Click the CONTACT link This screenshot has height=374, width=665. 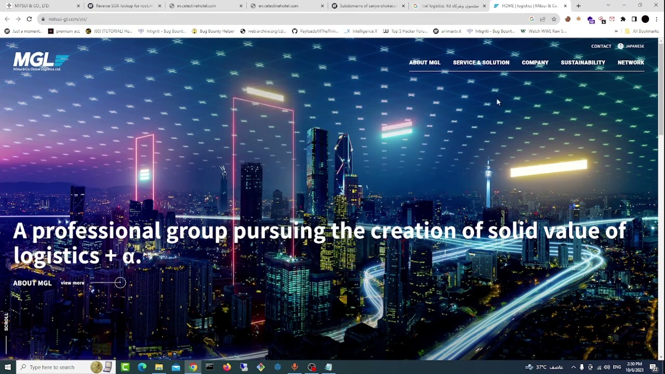pos(601,46)
